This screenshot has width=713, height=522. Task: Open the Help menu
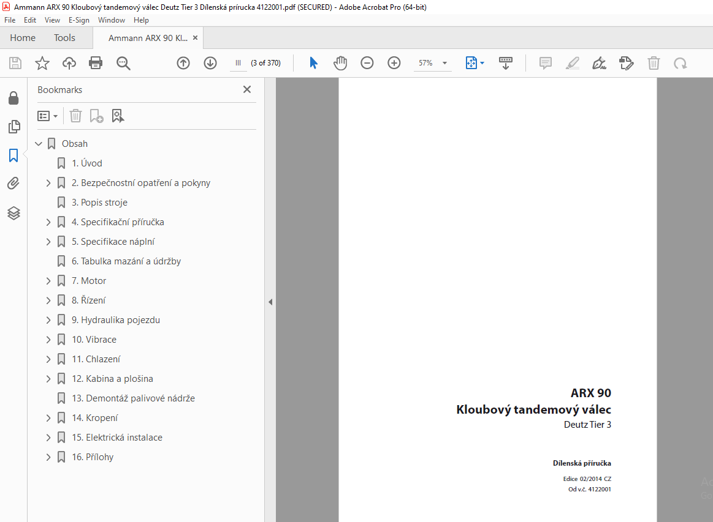click(x=141, y=20)
